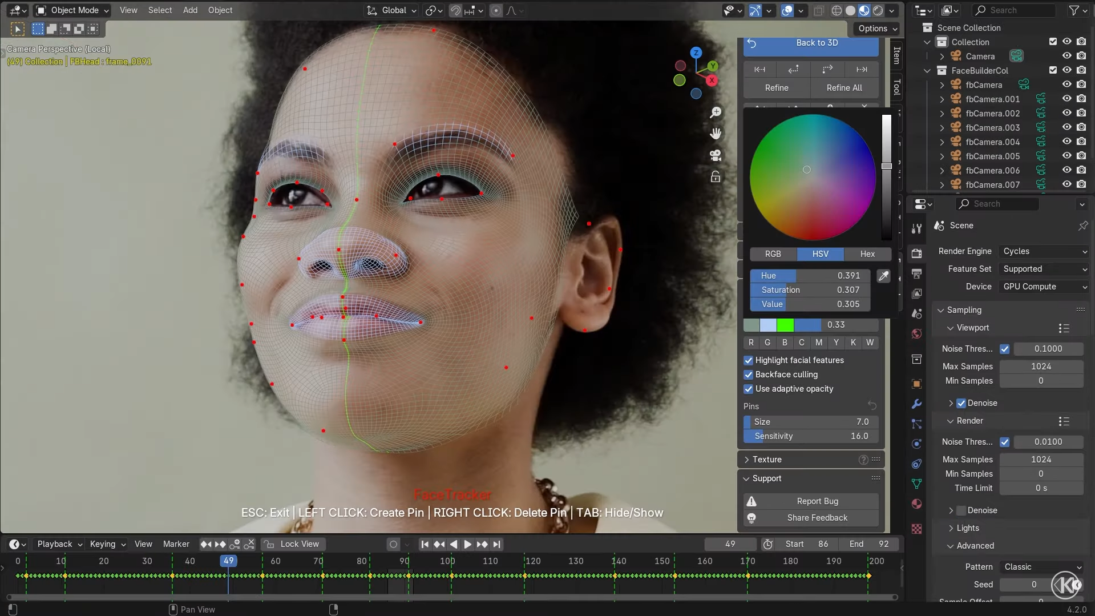
Task: Disable the Backface culling checkbox
Action: coord(748,375)
